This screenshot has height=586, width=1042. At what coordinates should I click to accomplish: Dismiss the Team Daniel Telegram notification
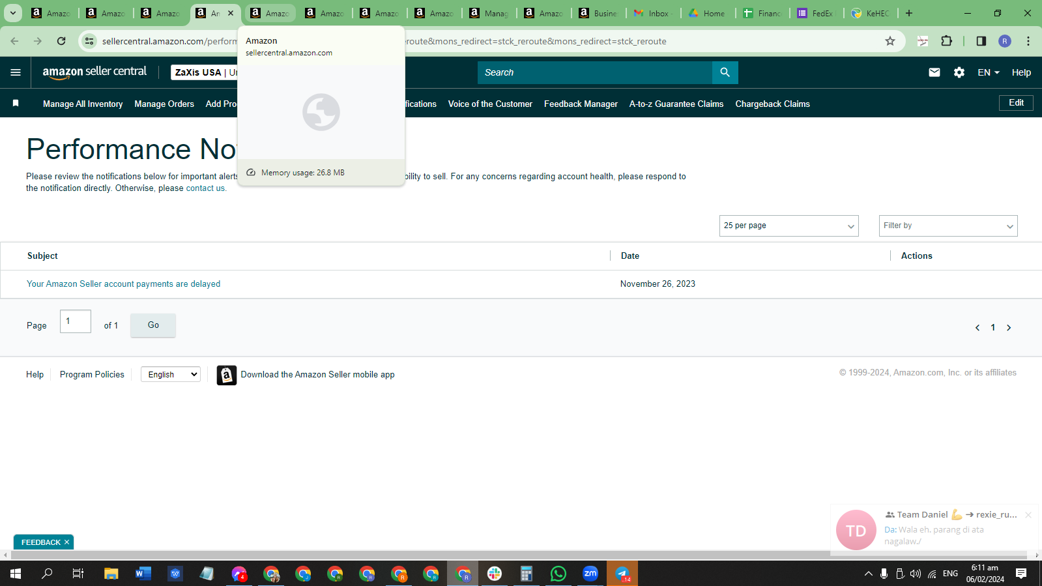point(1028,515)
